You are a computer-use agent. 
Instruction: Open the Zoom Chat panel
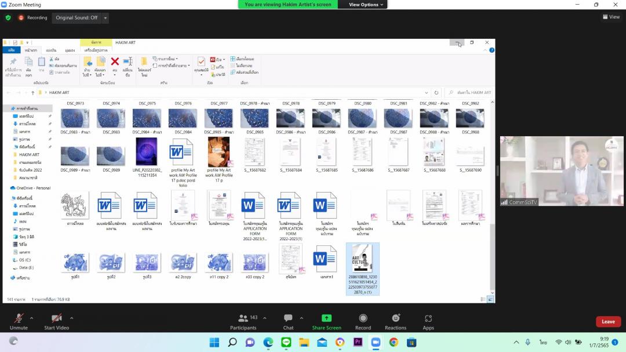coord(288,318)
